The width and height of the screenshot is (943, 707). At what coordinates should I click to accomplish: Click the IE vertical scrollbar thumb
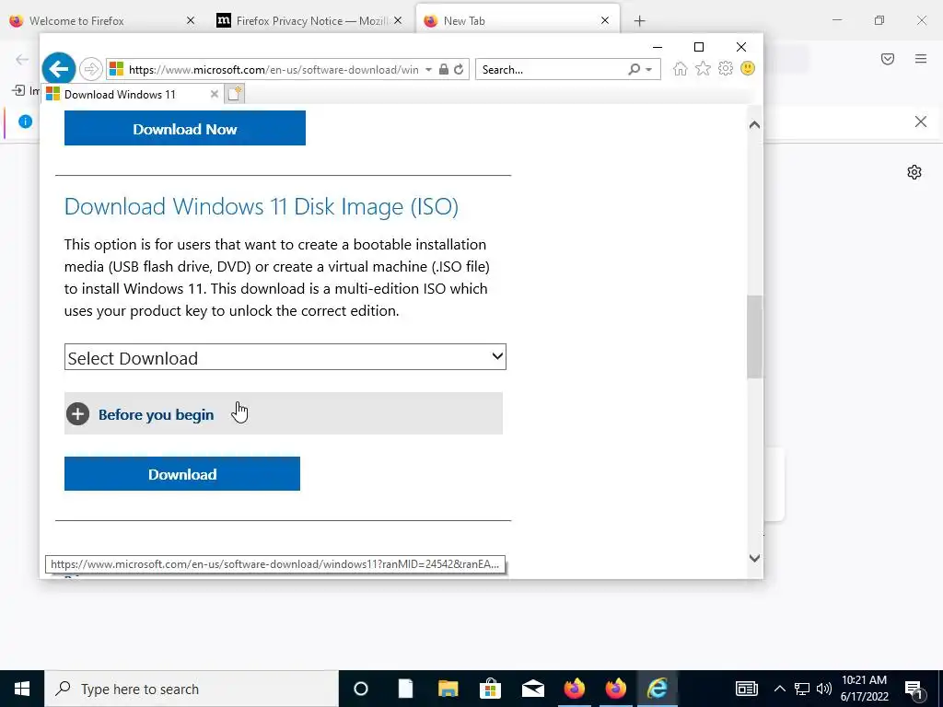click(754, 337)
